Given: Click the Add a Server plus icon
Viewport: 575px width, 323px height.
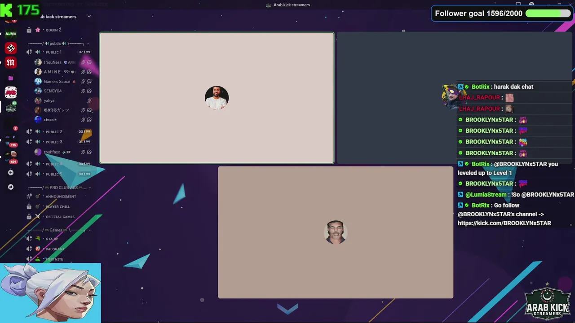Looking at the screenshot, I should pos(11,172).
